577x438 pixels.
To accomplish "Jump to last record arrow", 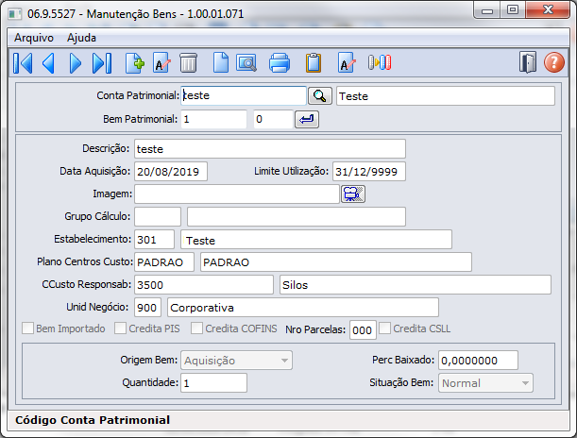I will pyautogui.click(x=102, y=63).
